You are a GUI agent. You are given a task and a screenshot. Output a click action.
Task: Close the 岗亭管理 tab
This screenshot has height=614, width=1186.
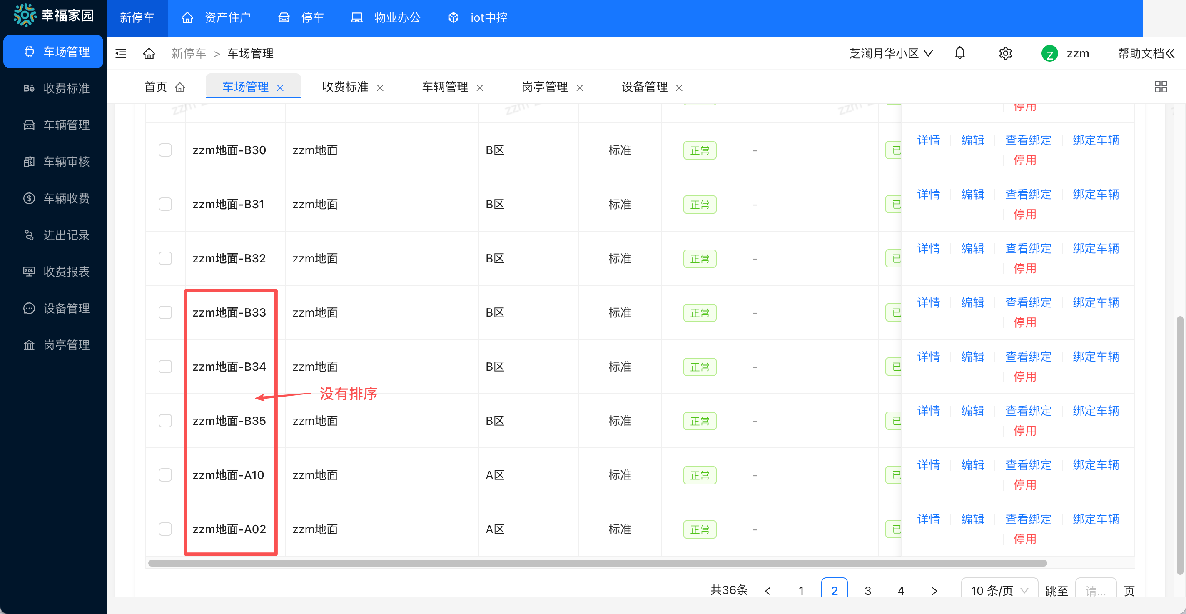pos(580,87)
